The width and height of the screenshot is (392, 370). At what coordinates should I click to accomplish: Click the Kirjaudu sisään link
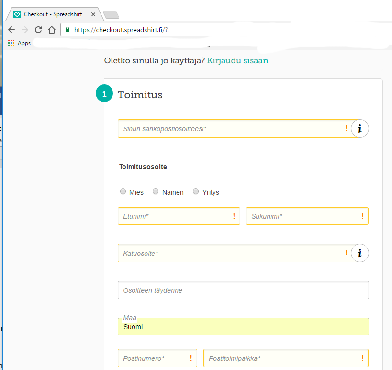pyautogui.click(x=237, y=61)
